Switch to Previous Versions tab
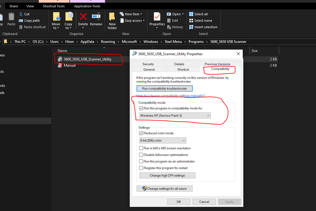Image resolution: width=316 pixels, height=211 pixels. click(217, 64)
